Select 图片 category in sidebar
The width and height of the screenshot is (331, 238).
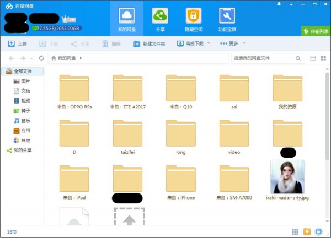click(22, 81)
